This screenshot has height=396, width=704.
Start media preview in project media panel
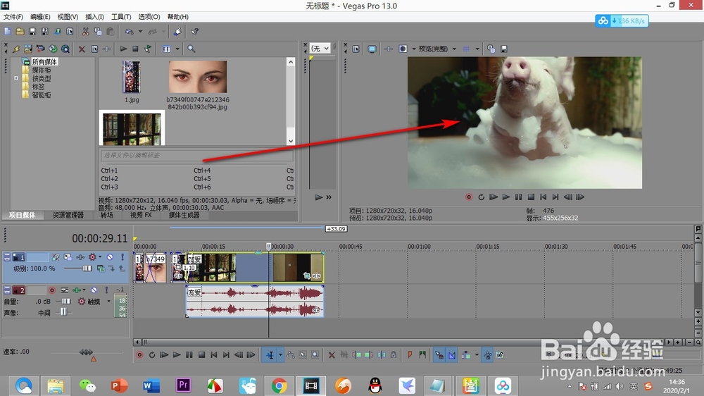pyautogui.click(x=123, y=49)
